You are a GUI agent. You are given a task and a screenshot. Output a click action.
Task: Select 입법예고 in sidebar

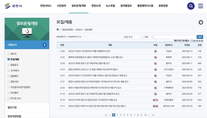(14, 76)
